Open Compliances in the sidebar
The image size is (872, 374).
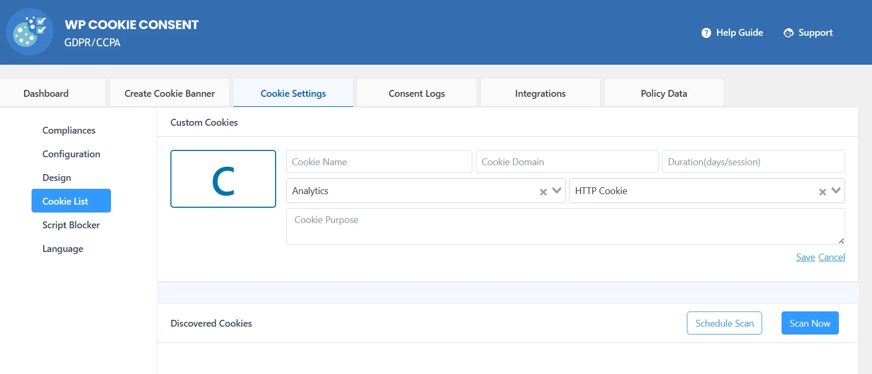coord(69,130)
